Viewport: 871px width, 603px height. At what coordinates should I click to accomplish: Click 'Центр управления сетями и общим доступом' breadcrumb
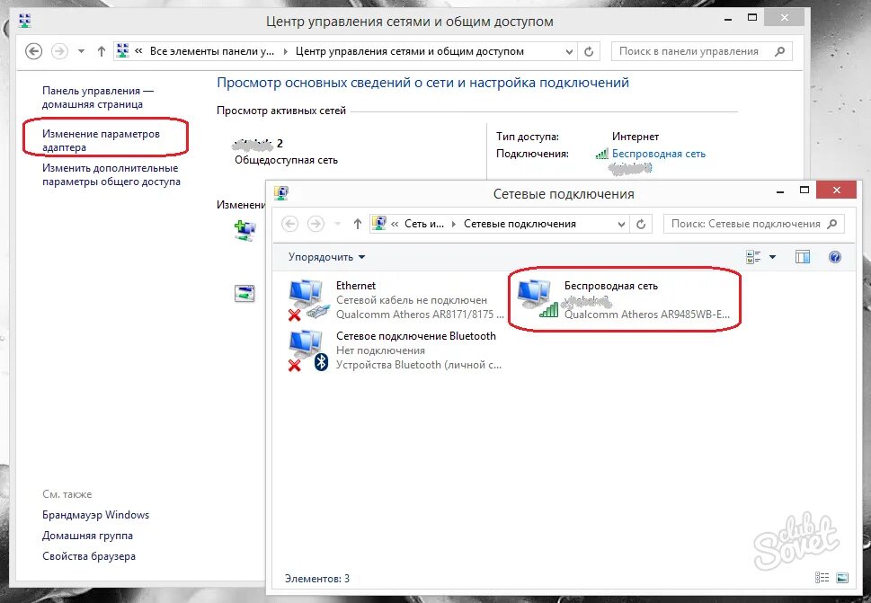coord(409,51)
